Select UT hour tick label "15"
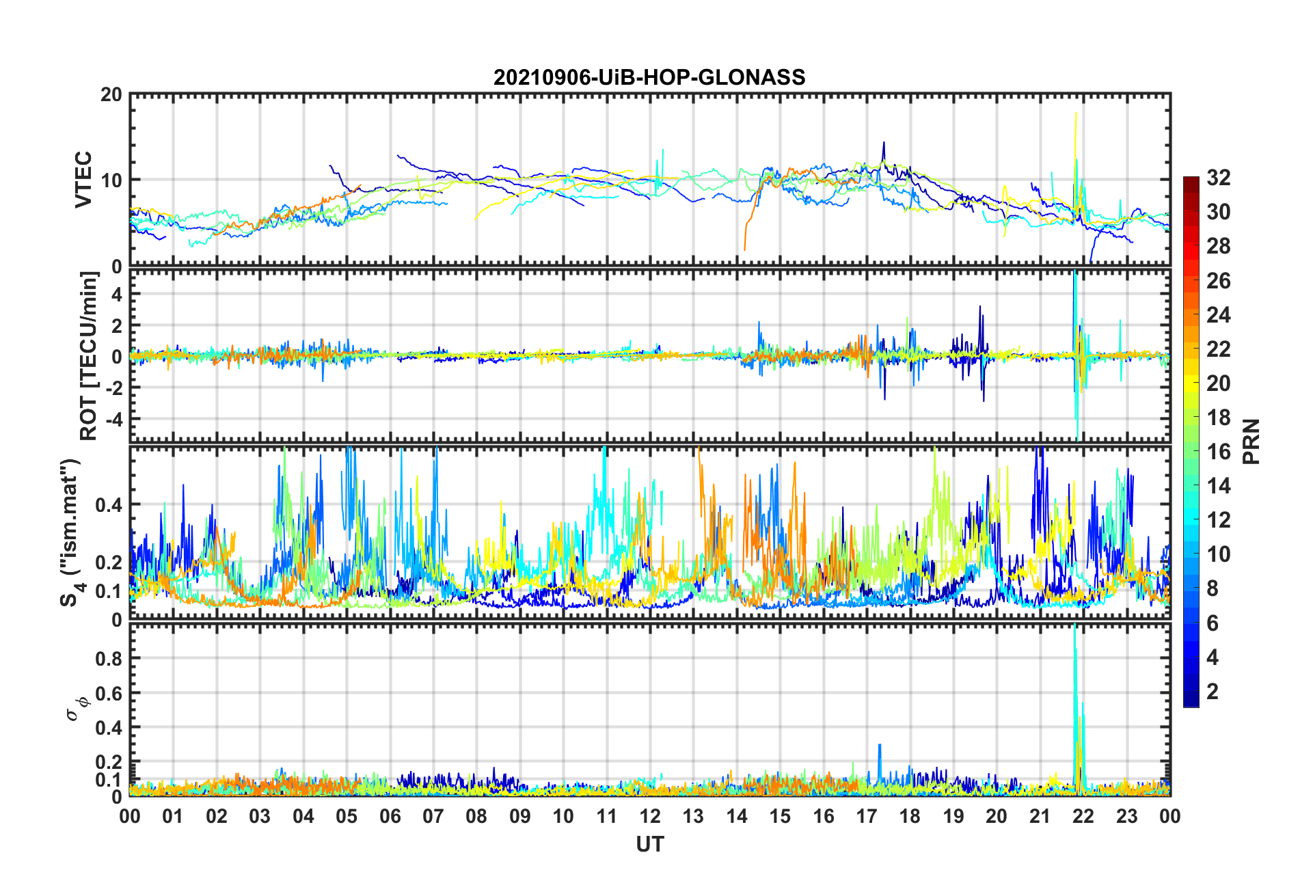 point(780,816)
